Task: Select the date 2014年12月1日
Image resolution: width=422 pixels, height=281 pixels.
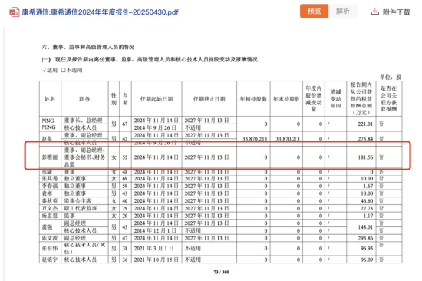Action: [155, 230]
